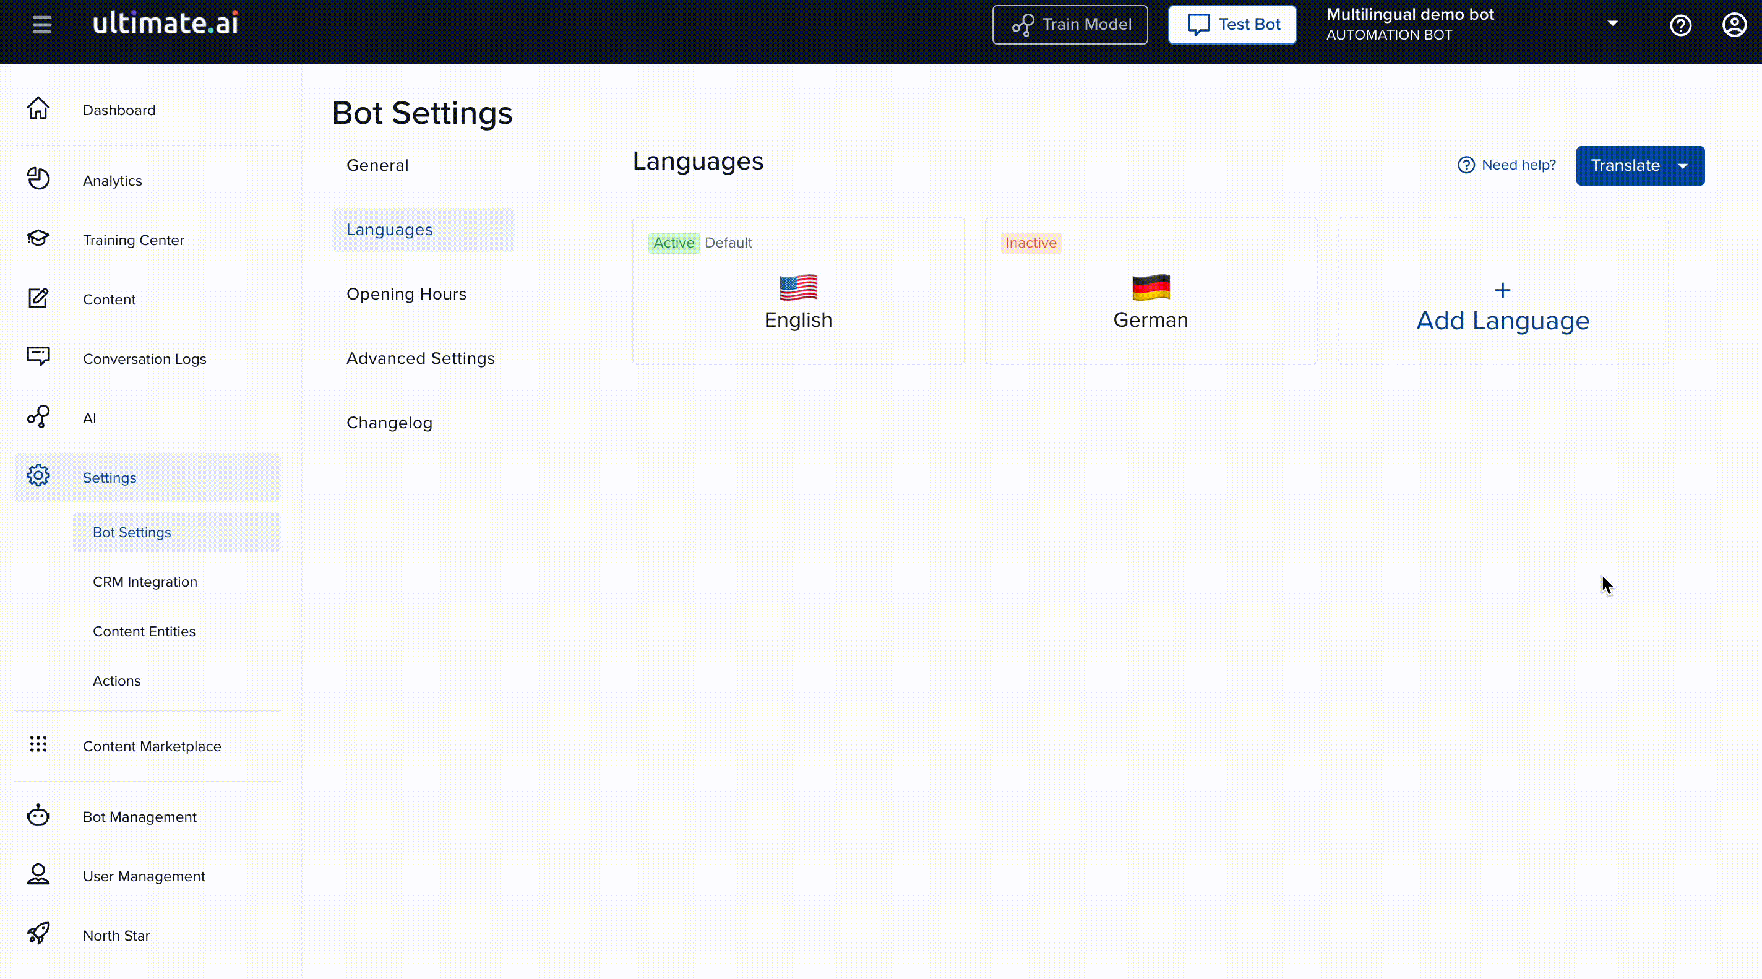
Task: Open Conversation Logs
Action: (x=144, y=358)
